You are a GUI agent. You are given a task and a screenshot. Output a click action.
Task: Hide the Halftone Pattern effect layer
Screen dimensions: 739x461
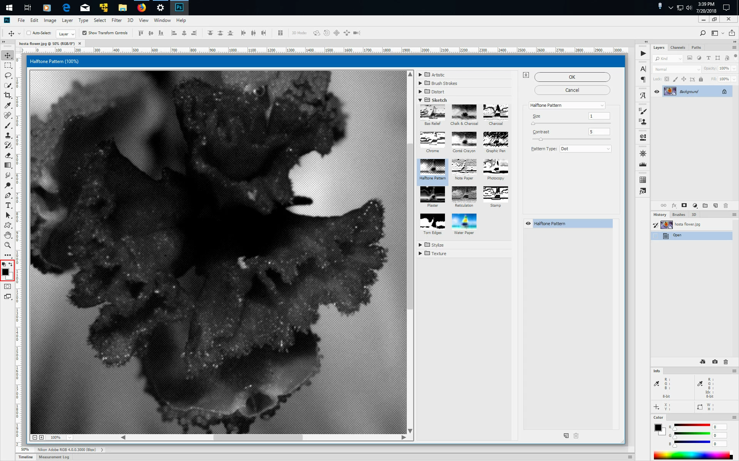click(x=528, y=224)
